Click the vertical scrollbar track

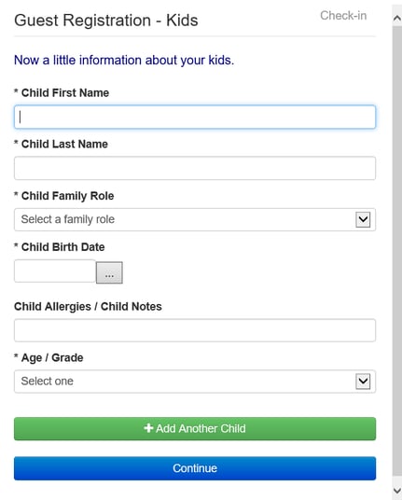[x=397, y=251]
